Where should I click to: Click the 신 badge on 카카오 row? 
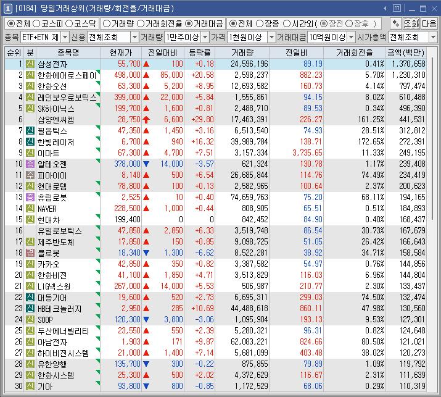30,264
